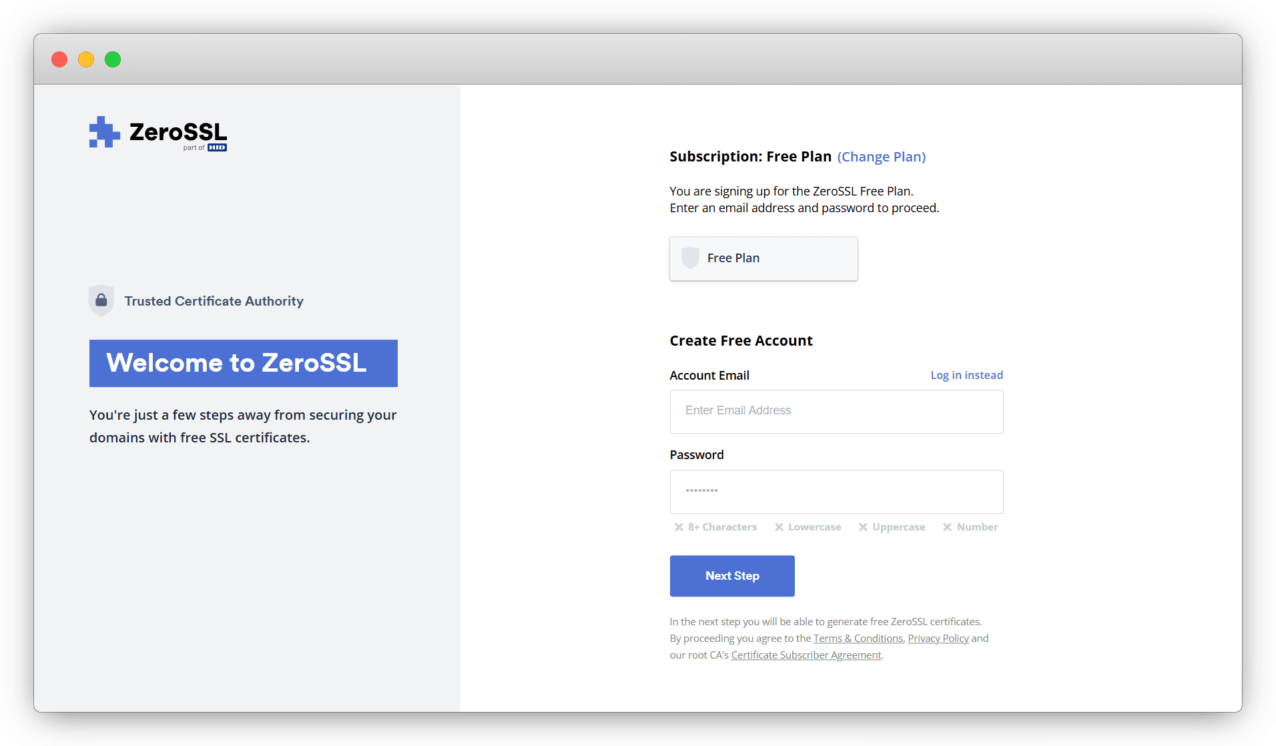Focus the Enter Email Address field
Viewport: 1276px width, 746px height.
(x=836, y=411)
